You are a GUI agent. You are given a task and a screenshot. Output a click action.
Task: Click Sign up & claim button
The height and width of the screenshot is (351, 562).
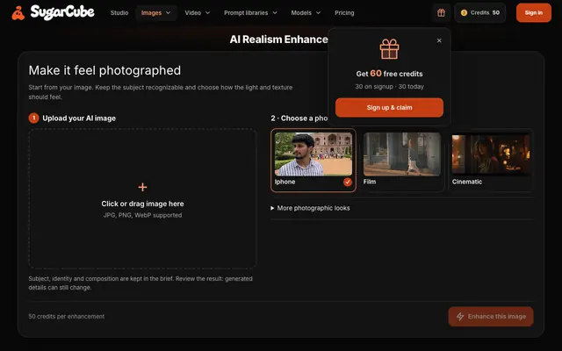[389, 107]
